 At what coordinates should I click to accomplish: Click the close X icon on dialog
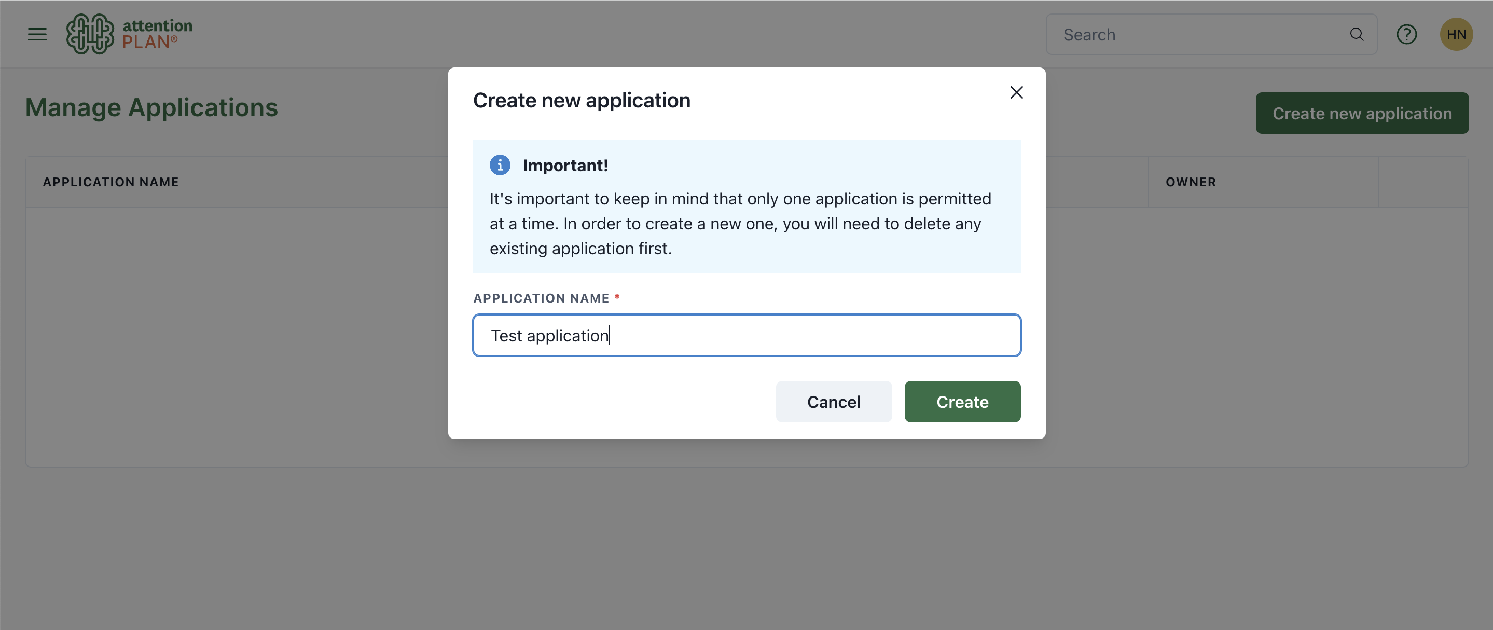point(1016,91)
